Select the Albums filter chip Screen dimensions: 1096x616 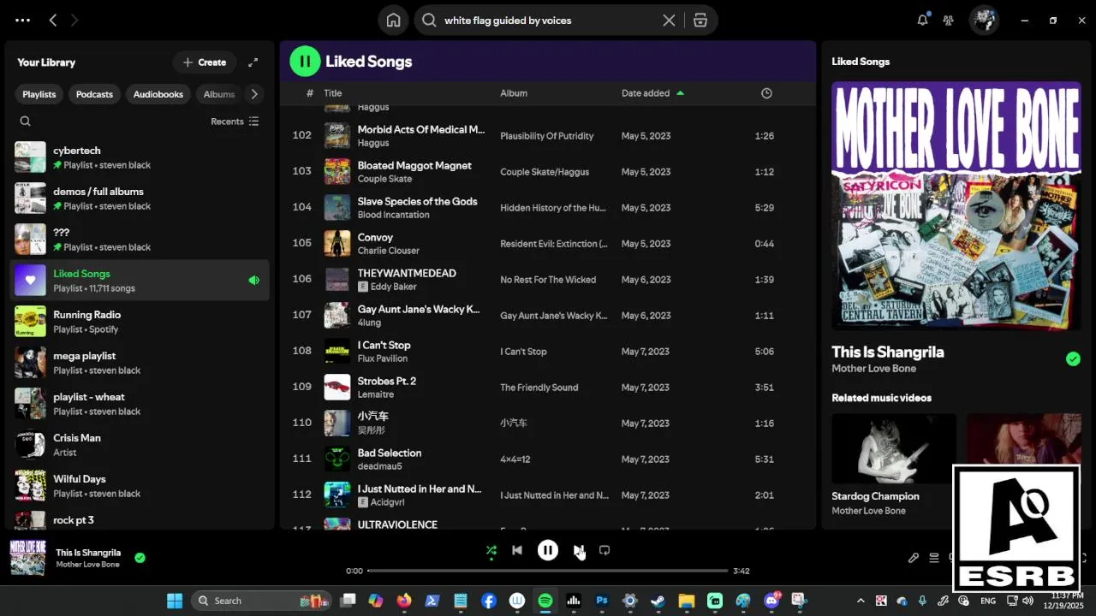[x=218, y=94]
